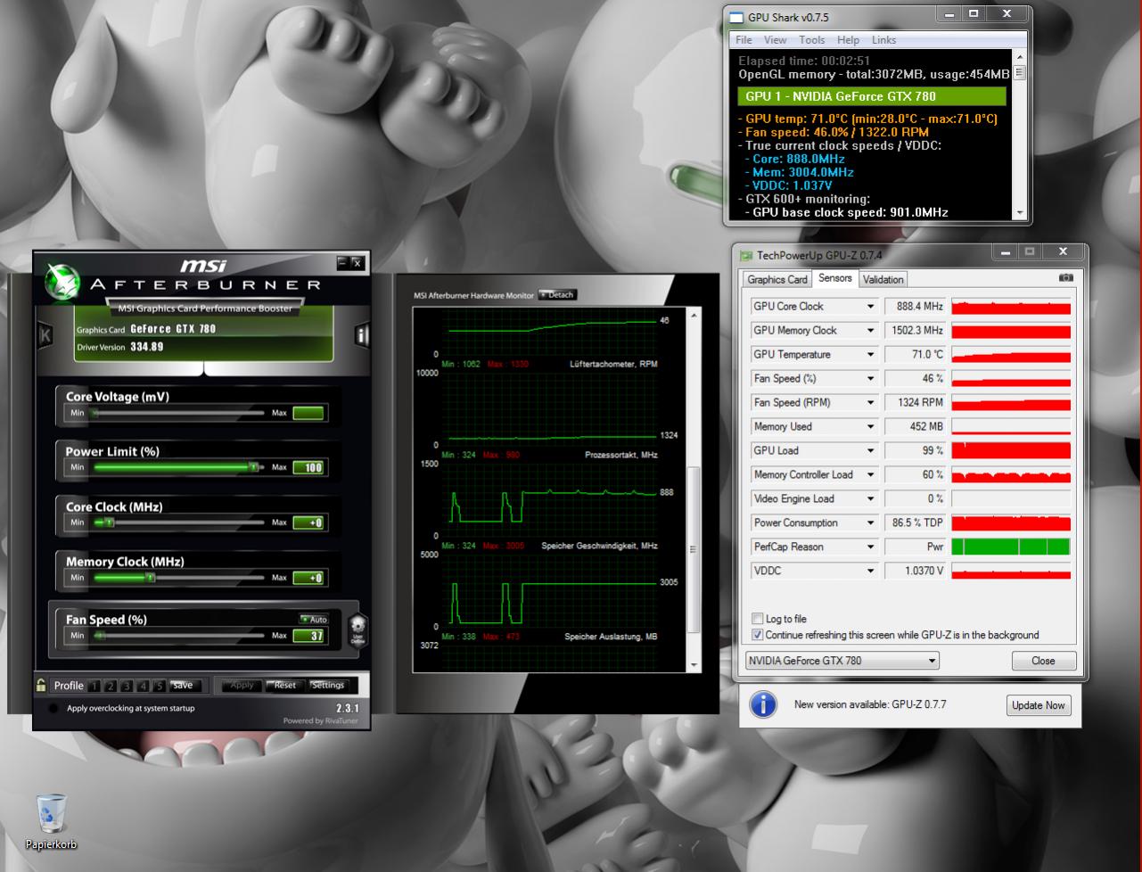Image resolution: width=1142 pixels, height=872 pixels.
Task: Open the File menu in GPU Shark
Action: (744, 40)
